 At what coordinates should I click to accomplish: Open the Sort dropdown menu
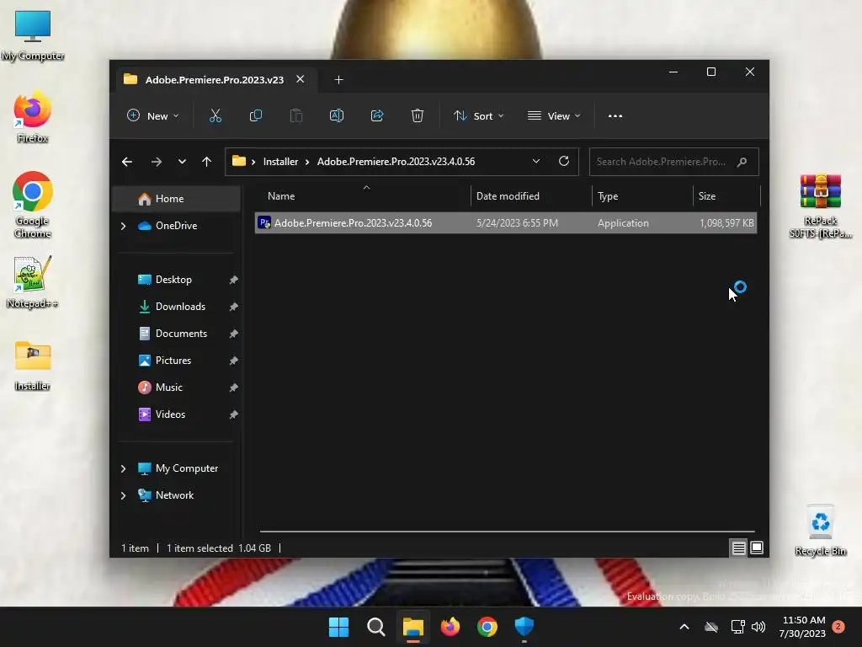pos(478,116)
